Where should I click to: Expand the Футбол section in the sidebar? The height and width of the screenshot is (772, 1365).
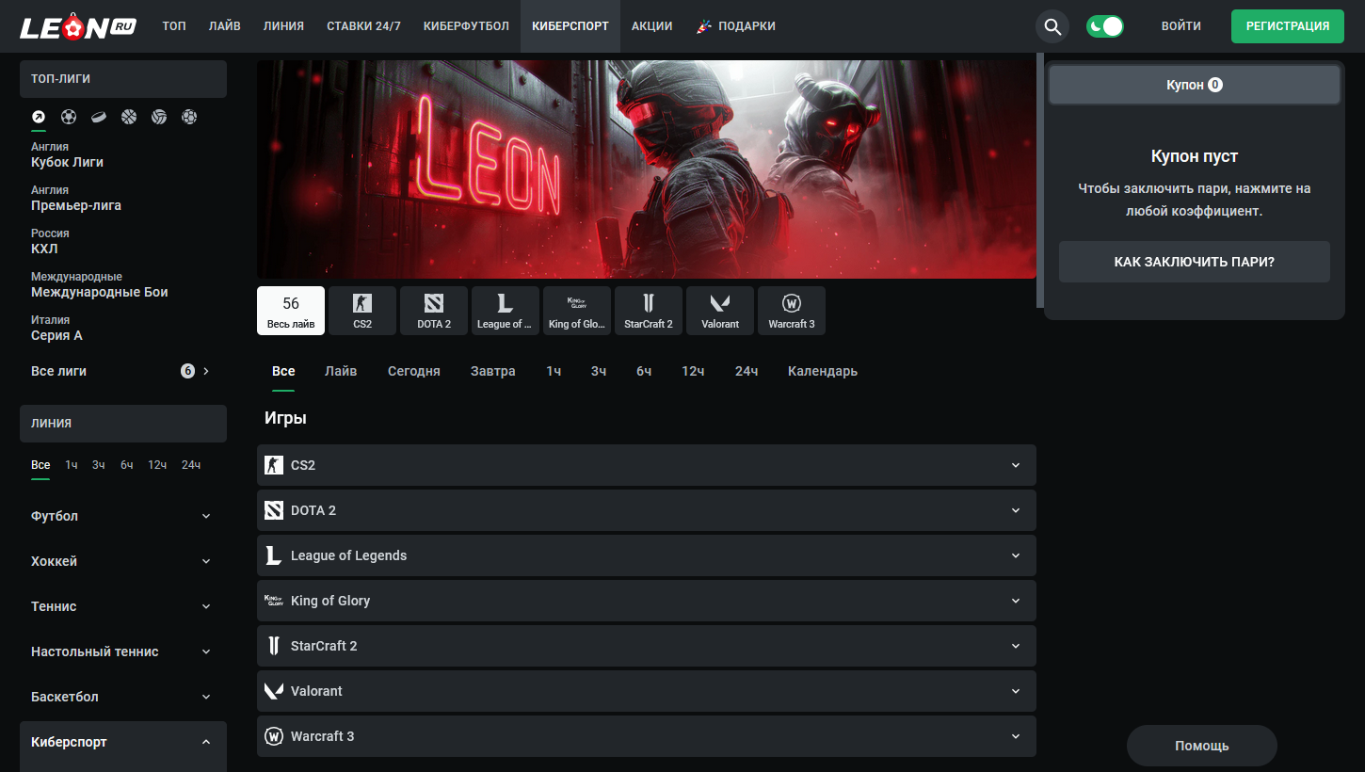123,516
